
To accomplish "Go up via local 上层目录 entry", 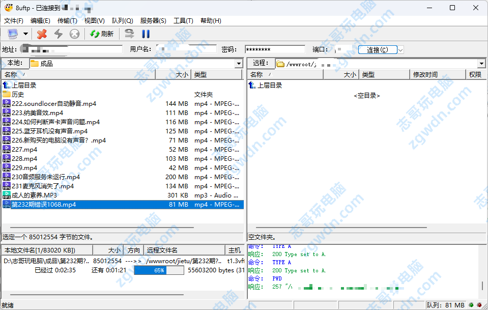I will 23,86.
